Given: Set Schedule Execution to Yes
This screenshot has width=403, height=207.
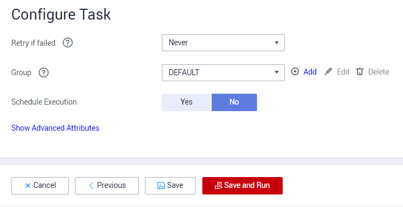Looking at the screenshot, I should tap(186, 102).
